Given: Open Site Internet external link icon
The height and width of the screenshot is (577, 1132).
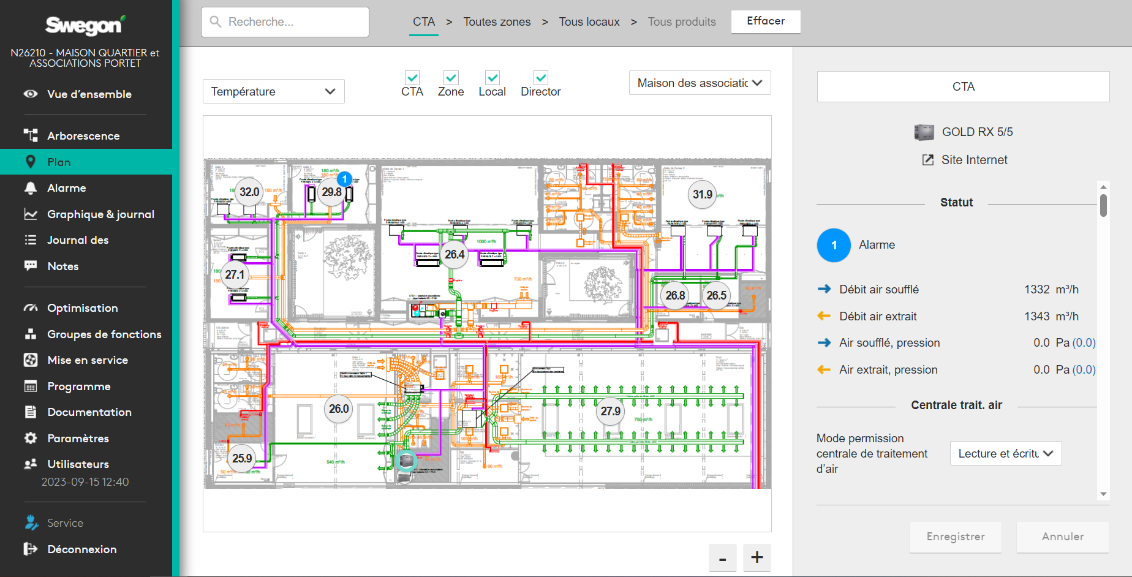Looking at the screenshot, I should 928,160.
